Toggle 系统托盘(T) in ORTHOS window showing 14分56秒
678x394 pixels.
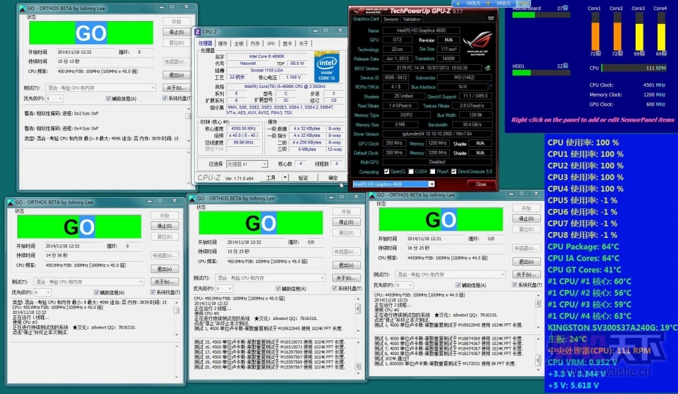pos(153,292)
